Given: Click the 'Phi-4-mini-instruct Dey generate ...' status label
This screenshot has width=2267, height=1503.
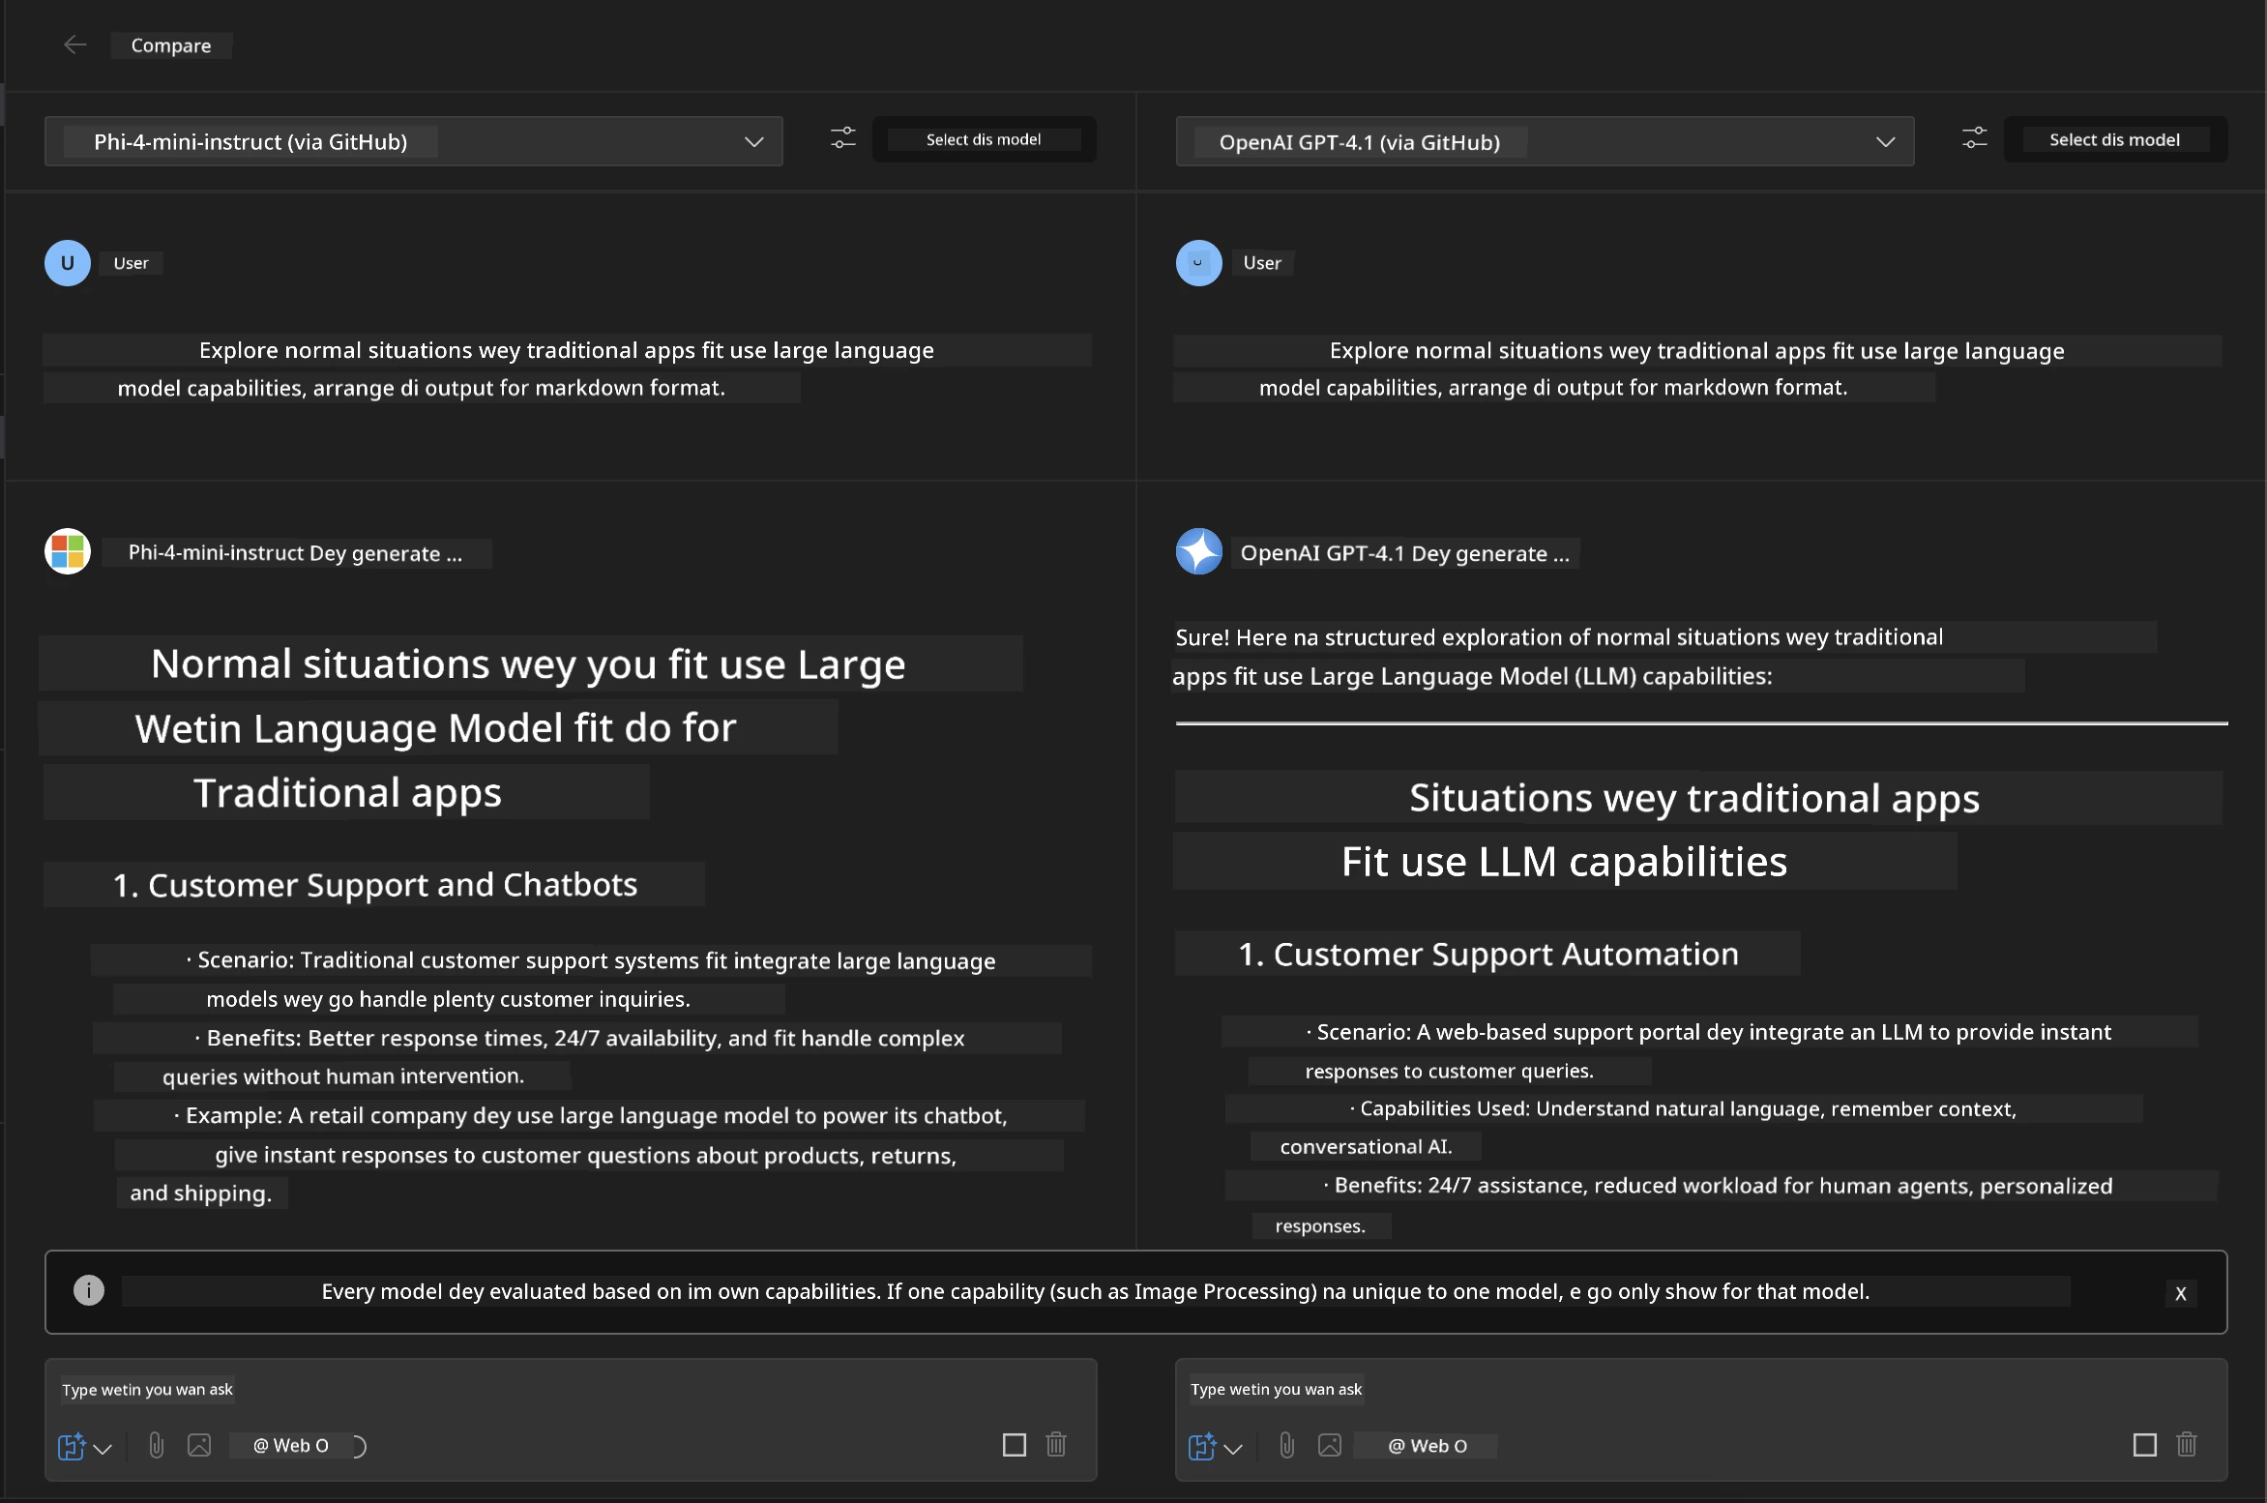Looking at the screenshot, I should click(x=296, y=553).
